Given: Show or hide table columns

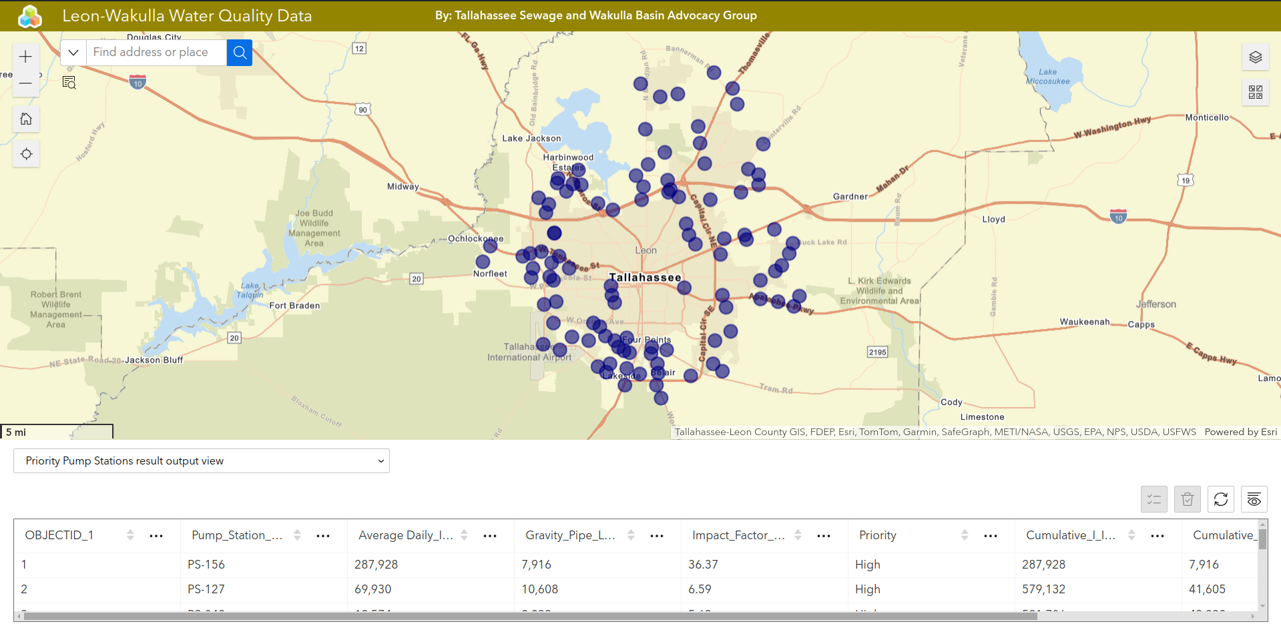Looking at the screenshot, I should click(x=1254, y=499).
